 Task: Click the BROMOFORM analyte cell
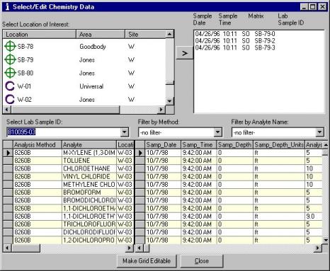89,192
